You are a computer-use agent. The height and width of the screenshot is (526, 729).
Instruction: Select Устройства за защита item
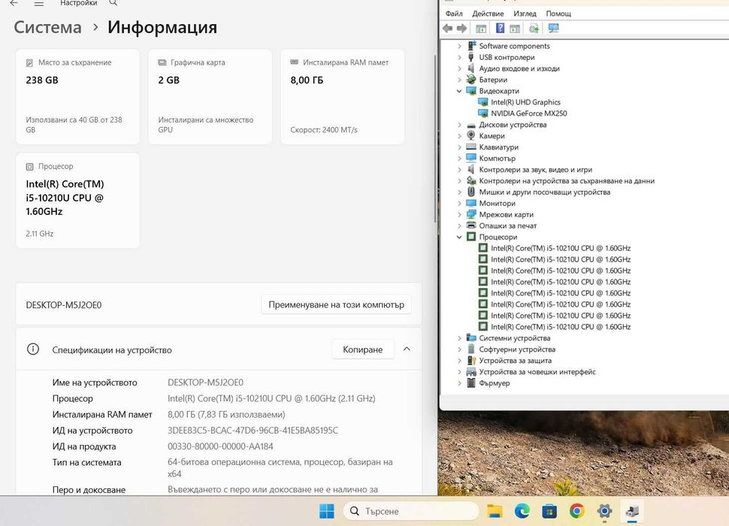tap(515, 361)
